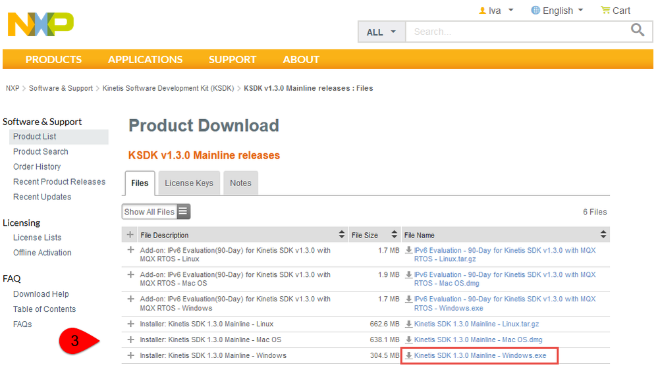Expand Installer Kinetis SDK Mainline Linux row
658x379 pixels.
[130, 324]
